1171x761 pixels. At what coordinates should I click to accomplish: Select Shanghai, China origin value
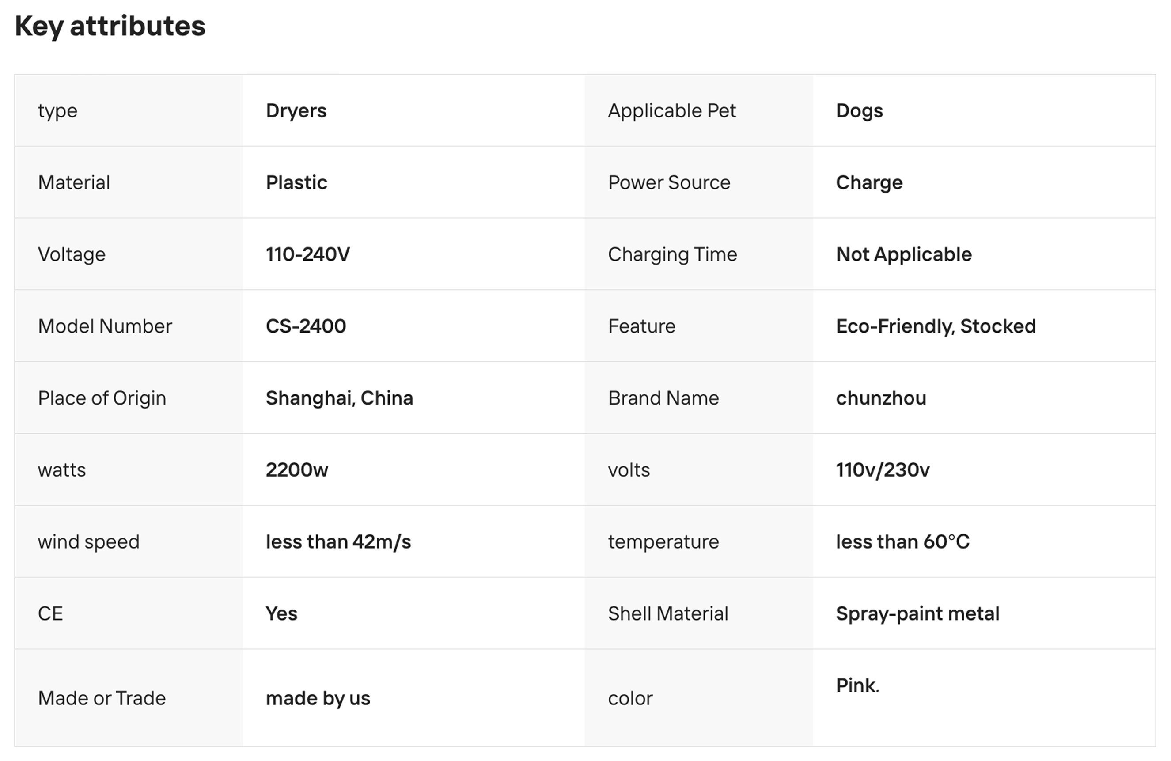(x=339, y=398)
